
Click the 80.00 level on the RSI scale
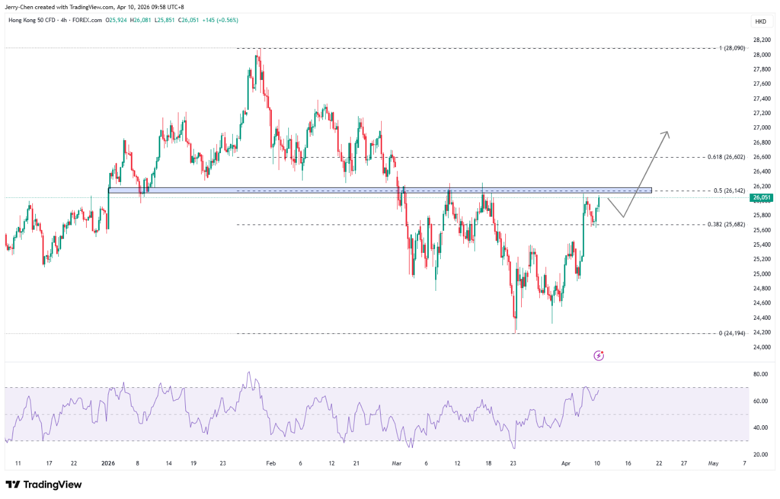(x=760, y=374)
